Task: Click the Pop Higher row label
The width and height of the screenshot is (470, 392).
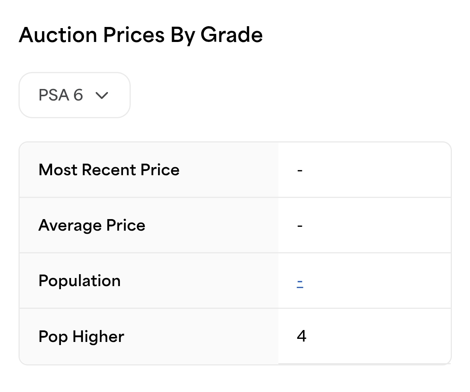Action: pos(81,337)
